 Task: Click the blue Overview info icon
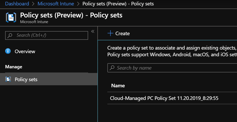8,51
